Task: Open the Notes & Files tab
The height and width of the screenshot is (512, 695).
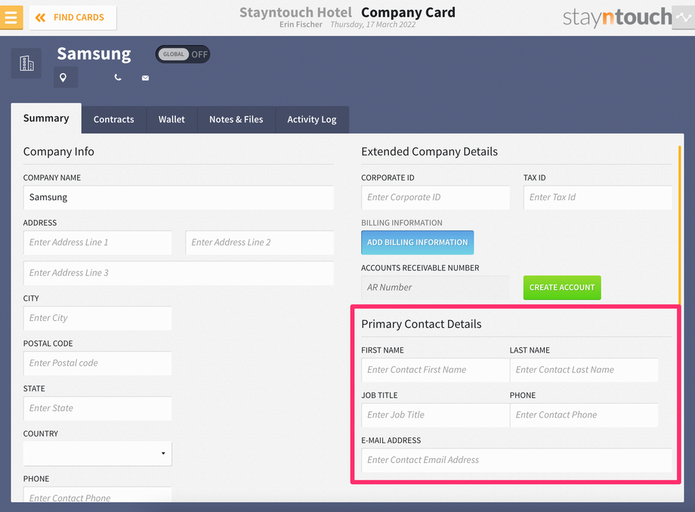Action: 236,119
